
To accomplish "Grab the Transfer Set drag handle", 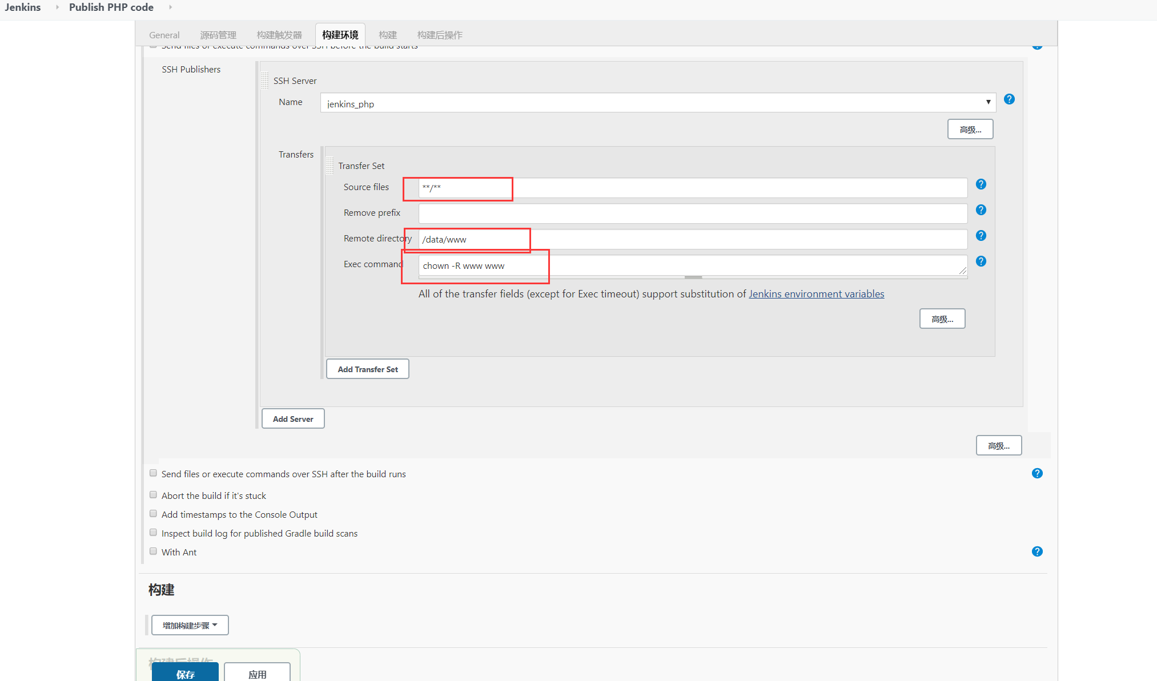I will click(330, 166).
